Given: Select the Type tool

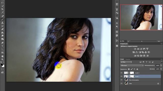Looking at the screenshot, I should pyautogui.click(x=2, y=46).
